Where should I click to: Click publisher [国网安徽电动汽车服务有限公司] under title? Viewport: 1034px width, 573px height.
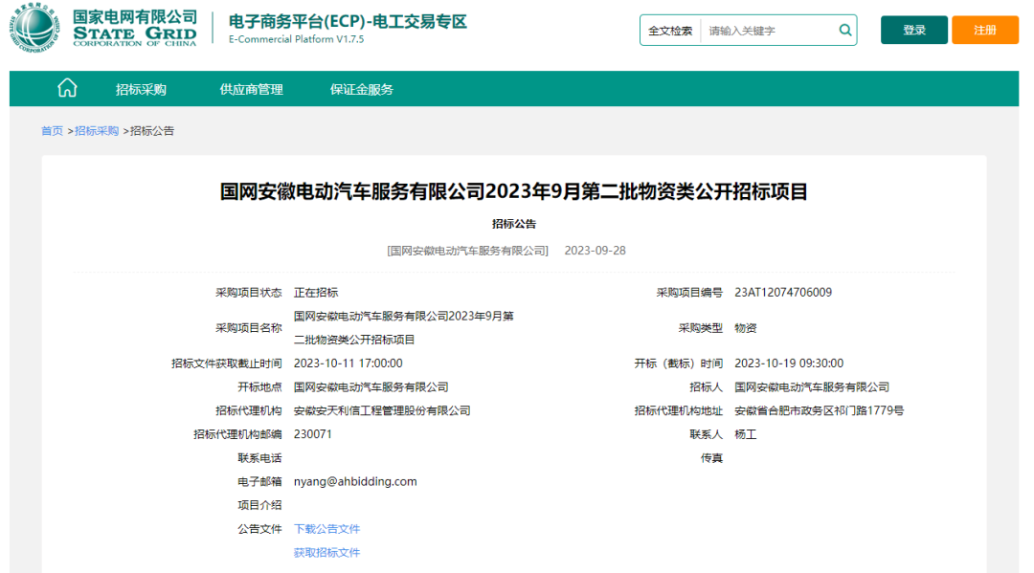(x=467, y=251)
